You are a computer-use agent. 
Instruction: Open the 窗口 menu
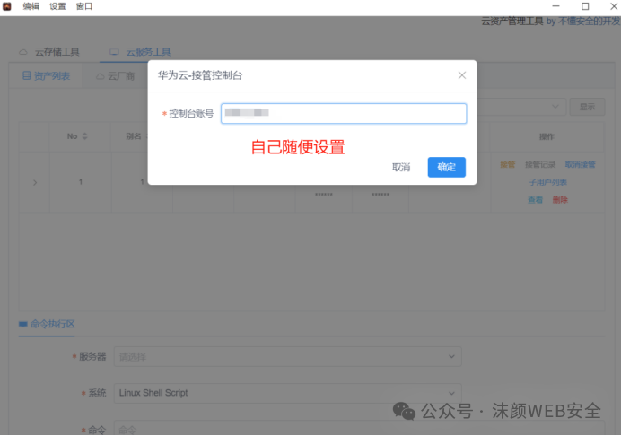tap(84, 6)
